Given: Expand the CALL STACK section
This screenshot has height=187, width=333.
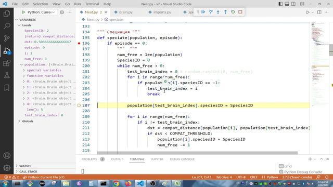Looking at the screenshot, I should [x=28, y=171].
